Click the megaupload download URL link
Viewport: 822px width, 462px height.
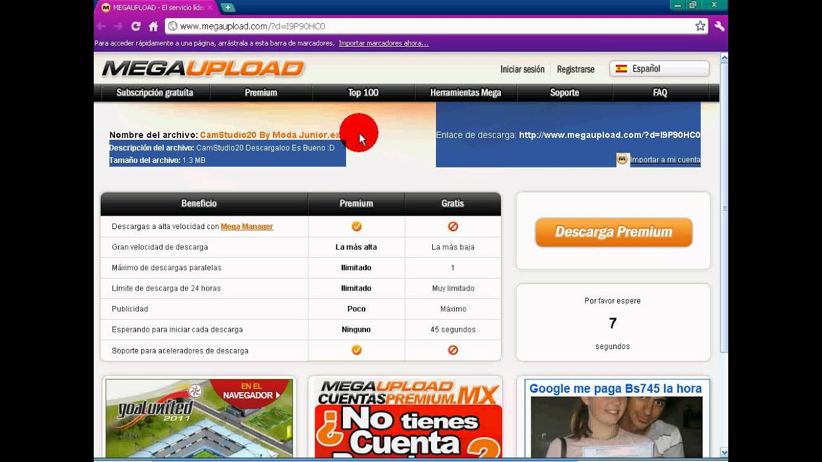pyautogui.click(x=609, y=135)
